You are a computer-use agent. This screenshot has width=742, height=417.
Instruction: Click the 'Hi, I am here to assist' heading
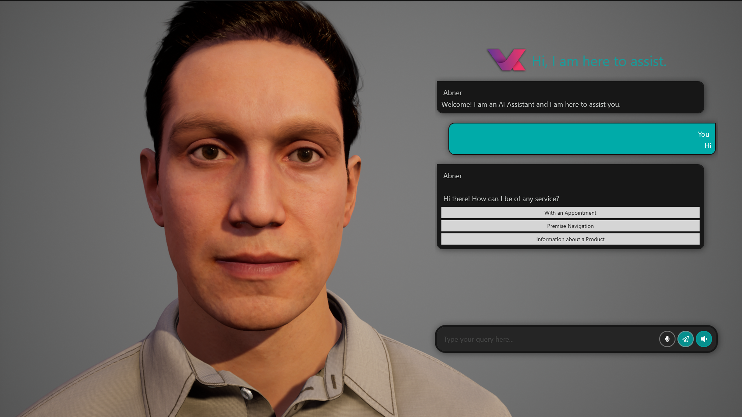598,61
